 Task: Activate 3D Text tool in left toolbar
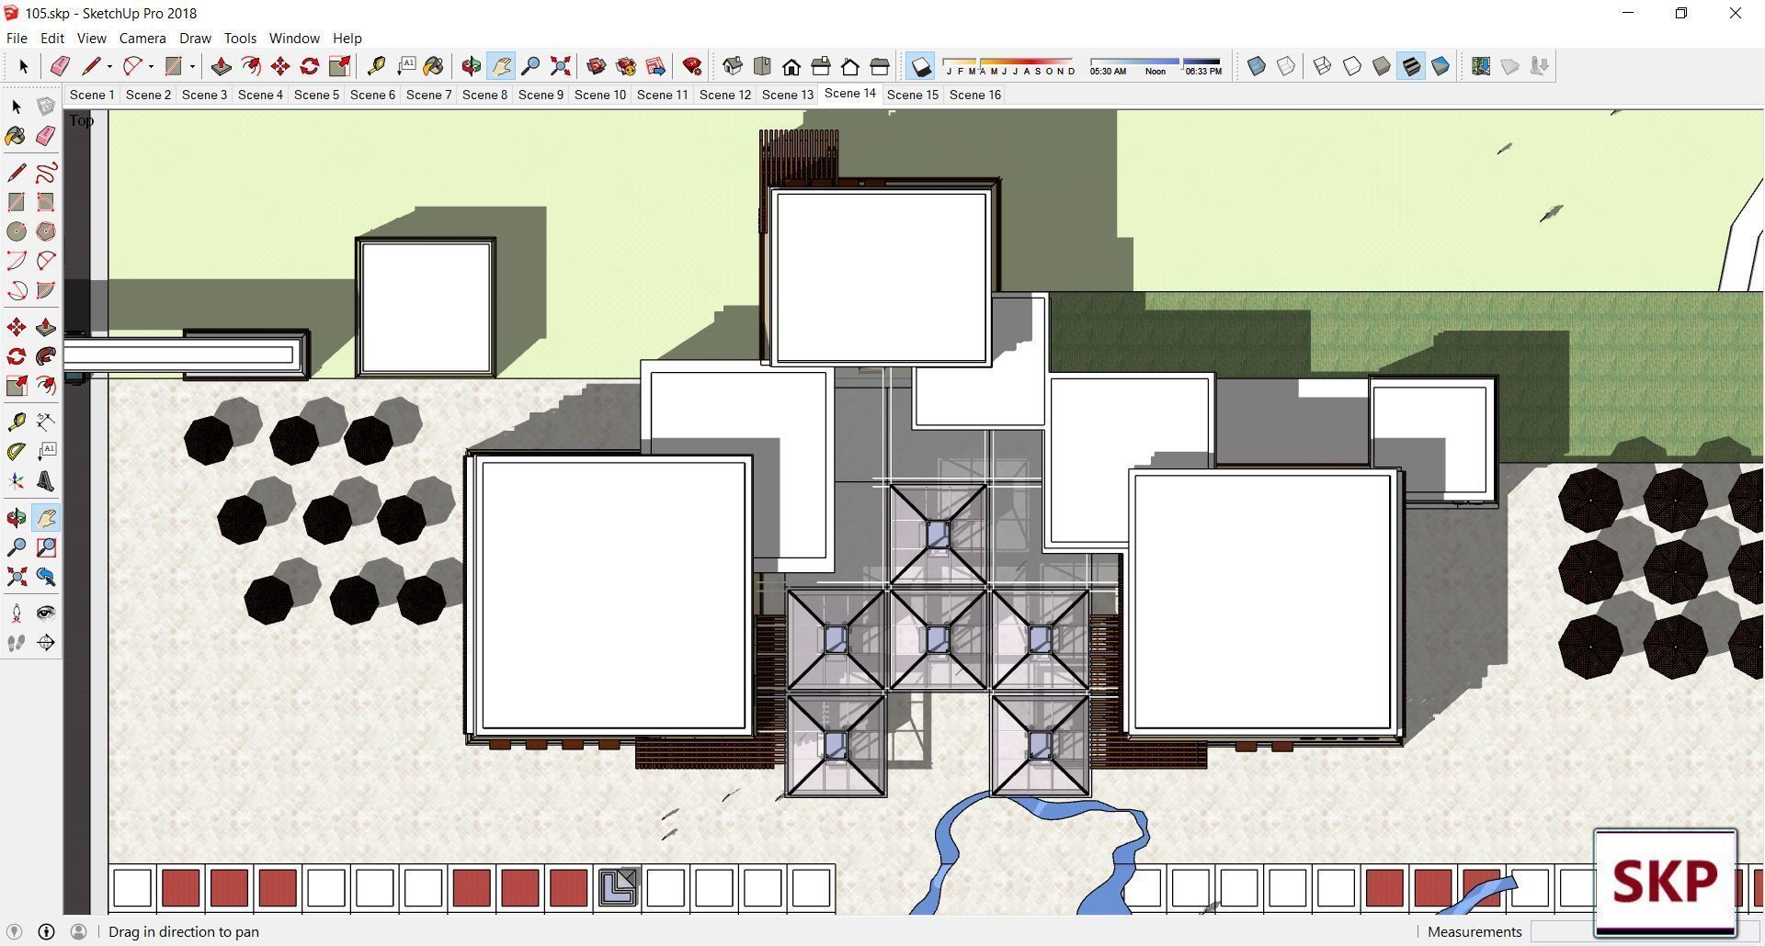(x=45, y=481)
